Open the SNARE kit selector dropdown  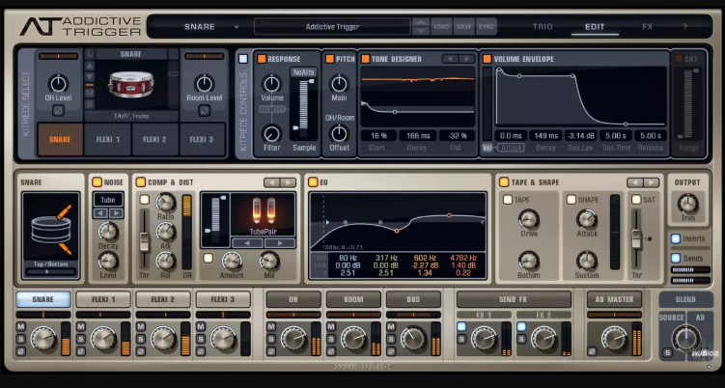tap(237, 27)
